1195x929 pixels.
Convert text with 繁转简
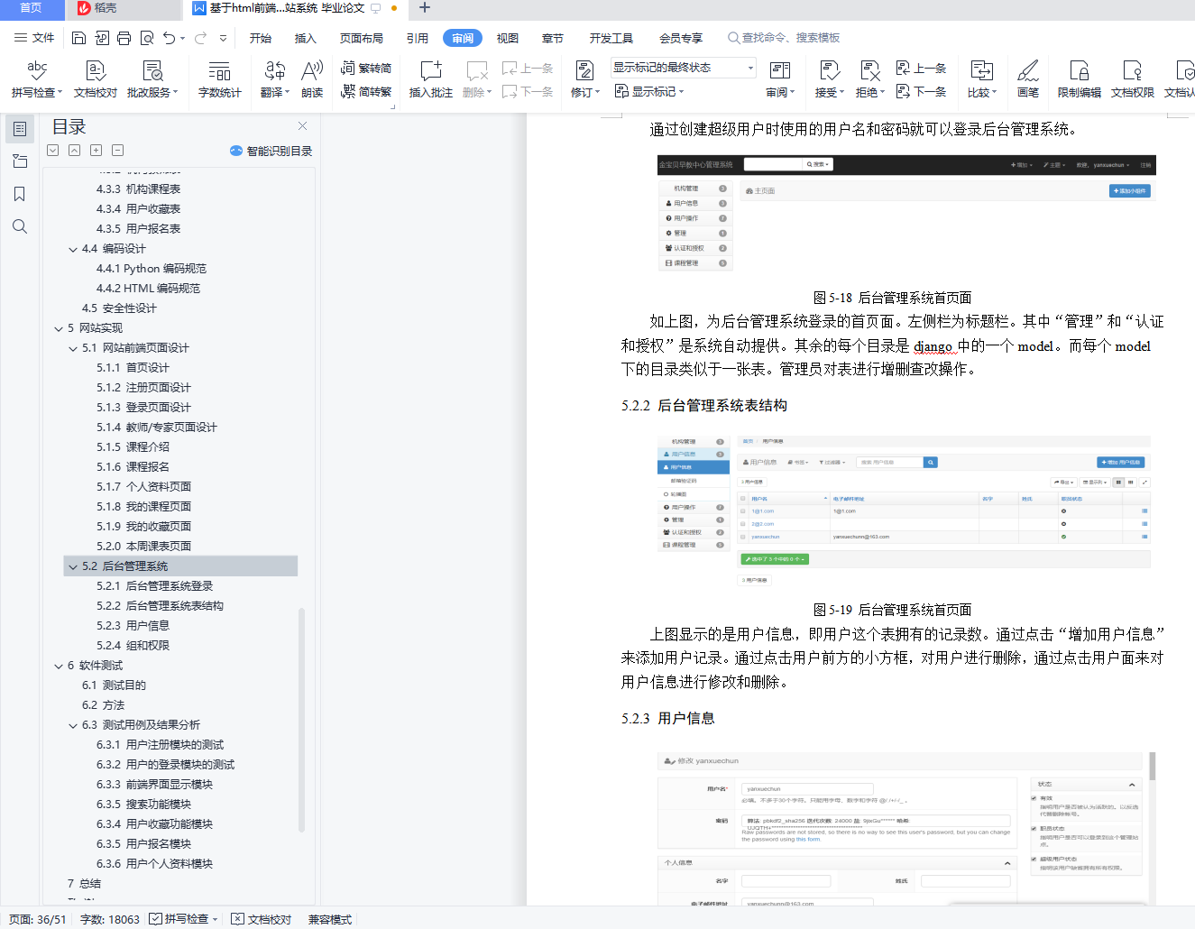click(x=366, y=68)
